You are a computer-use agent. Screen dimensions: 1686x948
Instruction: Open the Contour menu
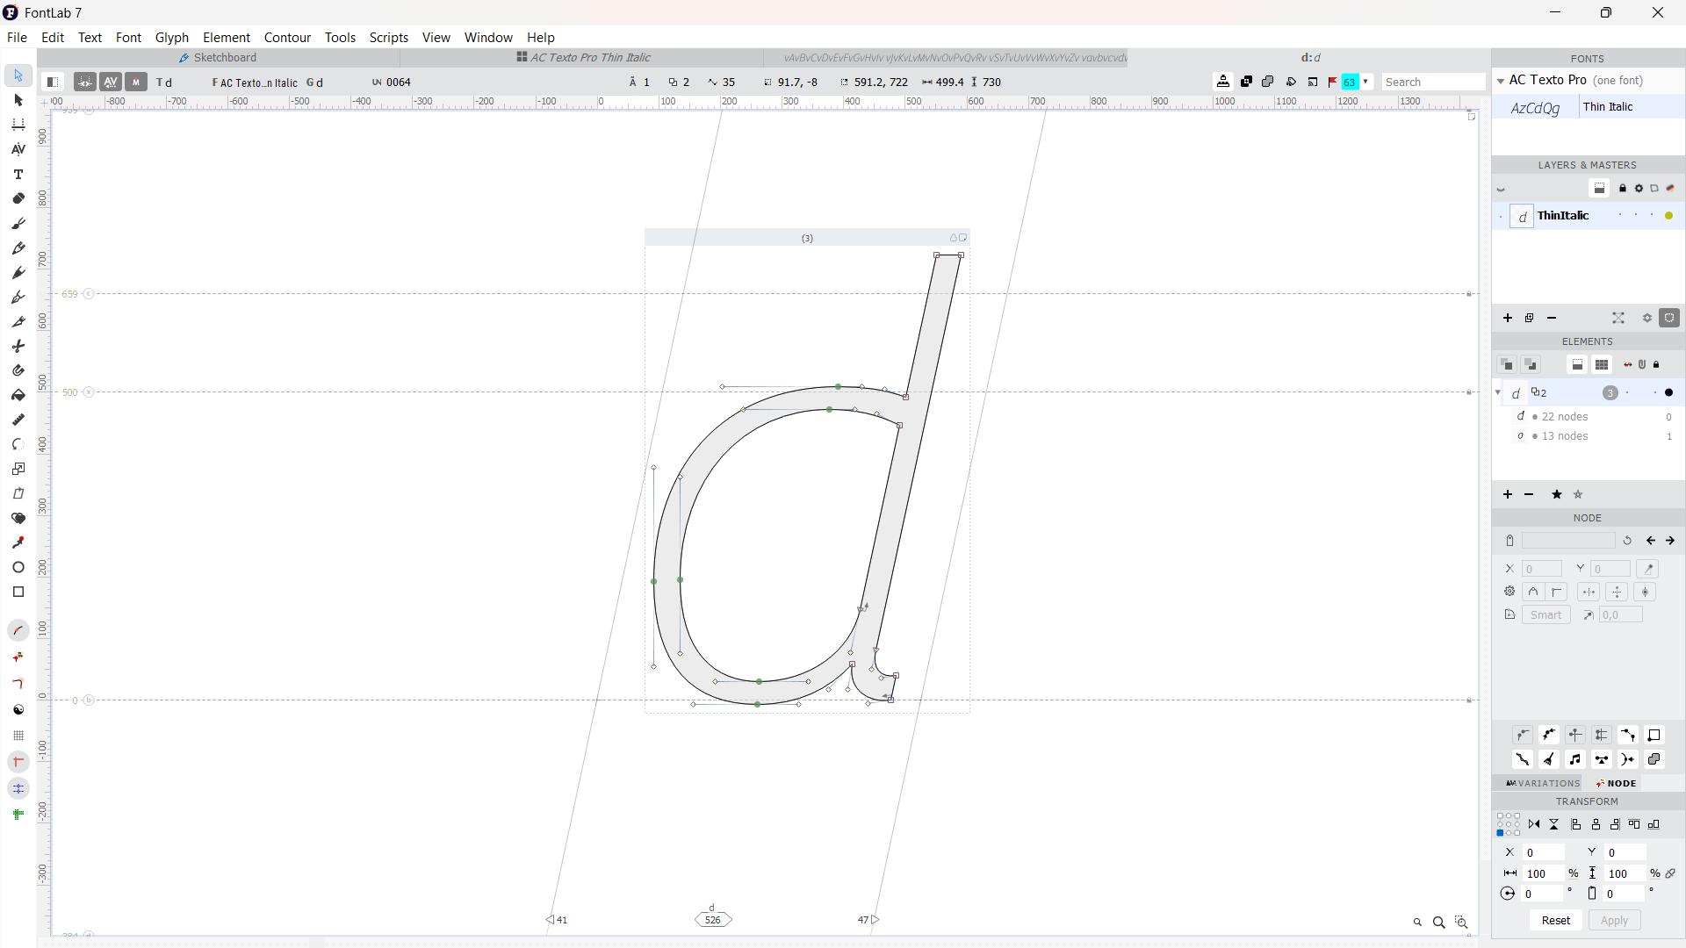coord(287,38)
